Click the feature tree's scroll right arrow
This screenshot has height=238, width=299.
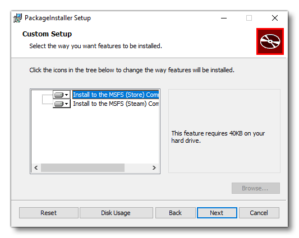tap(154, 168)
